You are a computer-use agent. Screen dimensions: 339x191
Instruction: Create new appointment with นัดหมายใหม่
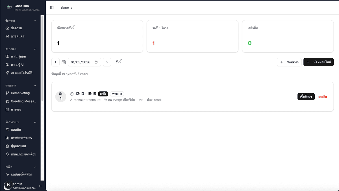coord(318,62)
